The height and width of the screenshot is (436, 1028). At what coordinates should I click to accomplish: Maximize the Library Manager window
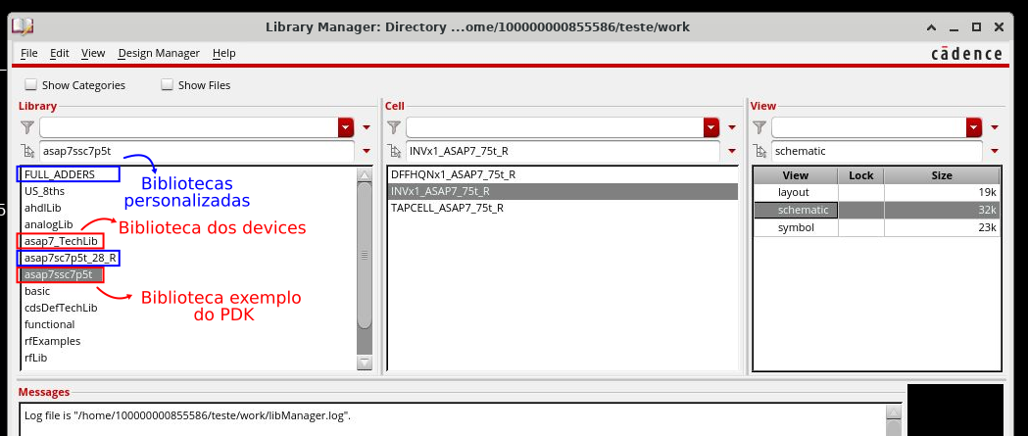(x=976, y=26)
